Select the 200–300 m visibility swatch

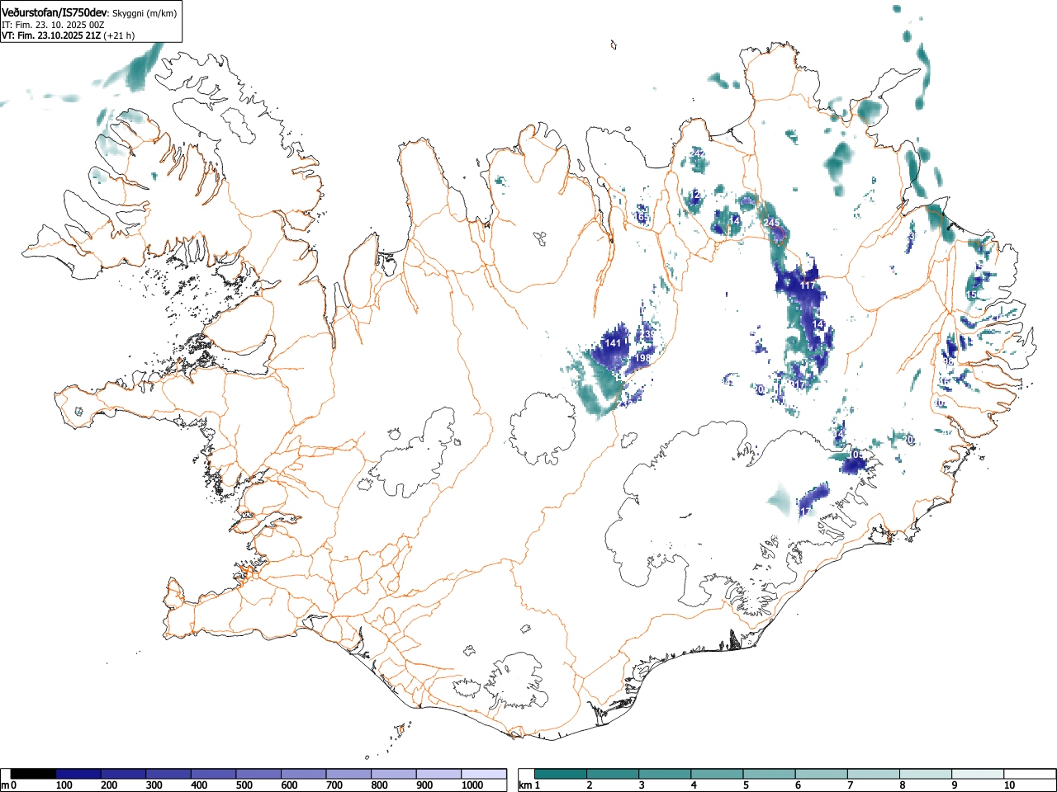[123, 774]
